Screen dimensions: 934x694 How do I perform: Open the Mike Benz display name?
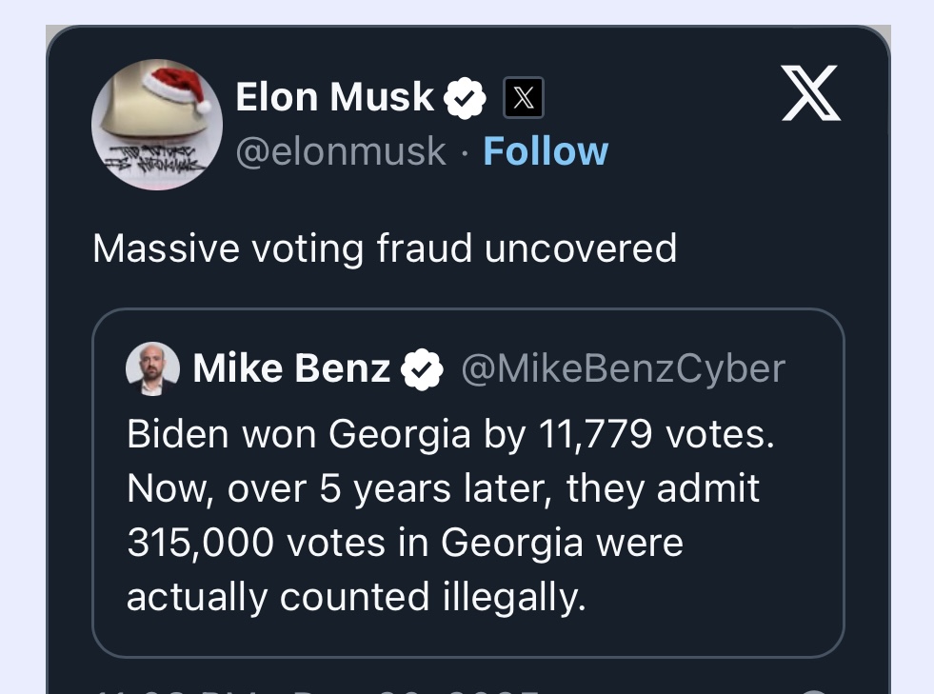[x=291, y=369]
